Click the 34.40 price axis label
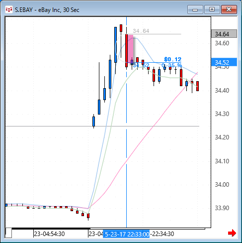242x243 pixels. coord(222,91)
